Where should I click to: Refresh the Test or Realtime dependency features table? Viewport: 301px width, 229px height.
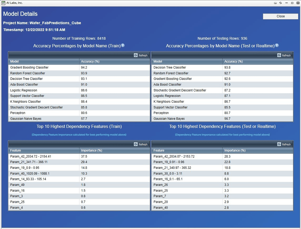click(284, 144)
